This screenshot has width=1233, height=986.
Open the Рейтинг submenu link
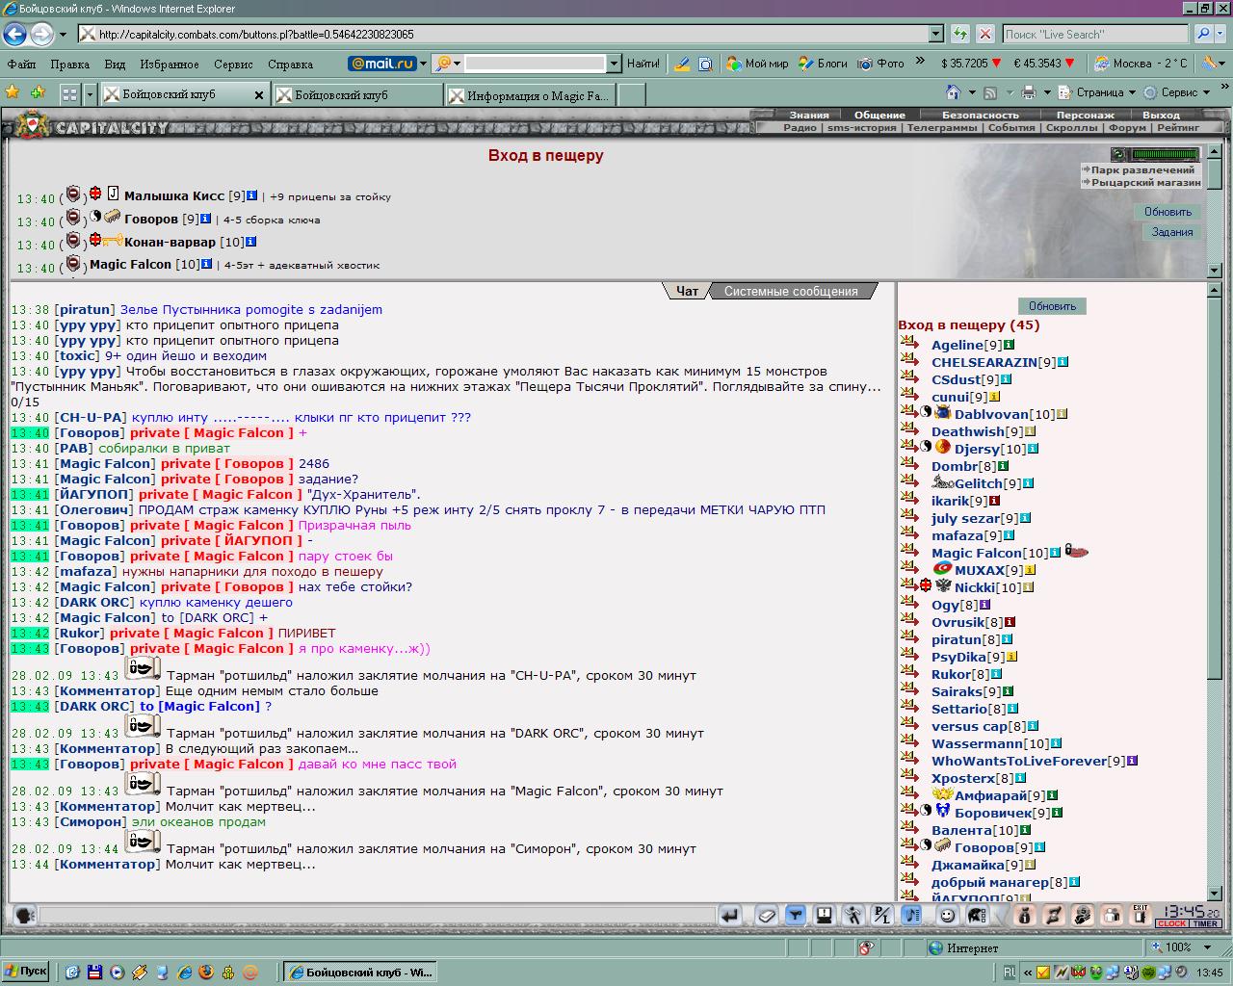tap(1178, 127)
